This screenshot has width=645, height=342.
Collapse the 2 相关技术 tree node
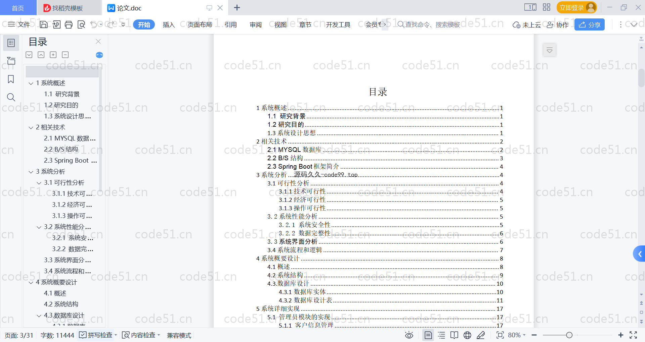click(31, 127)
